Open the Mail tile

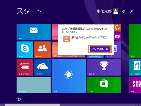point(34,32)
